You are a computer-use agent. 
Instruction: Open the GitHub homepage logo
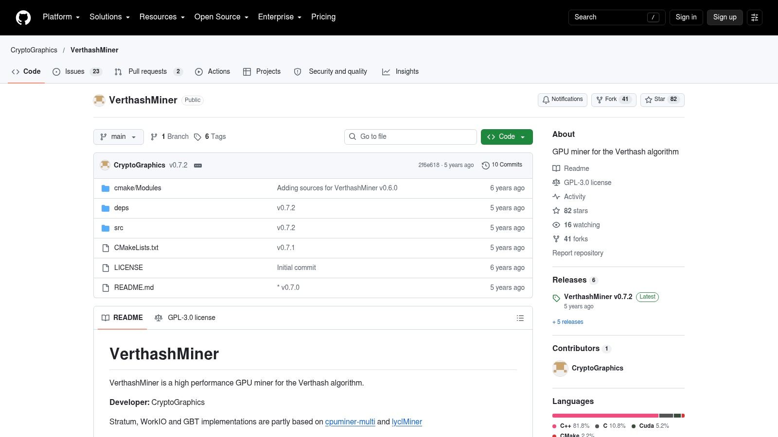click(23, 17)
